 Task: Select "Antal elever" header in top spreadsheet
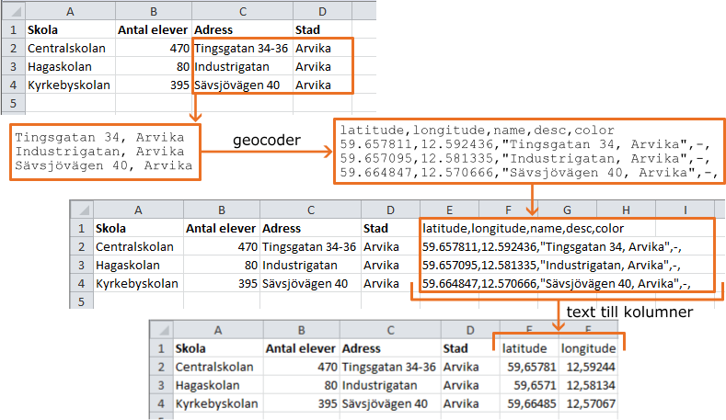pyautogui.click(x=153, y=29)
